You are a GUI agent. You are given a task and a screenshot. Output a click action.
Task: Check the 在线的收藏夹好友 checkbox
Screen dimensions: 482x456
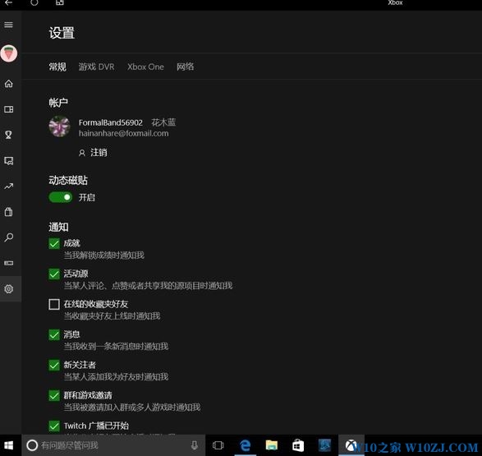point(54,304)
